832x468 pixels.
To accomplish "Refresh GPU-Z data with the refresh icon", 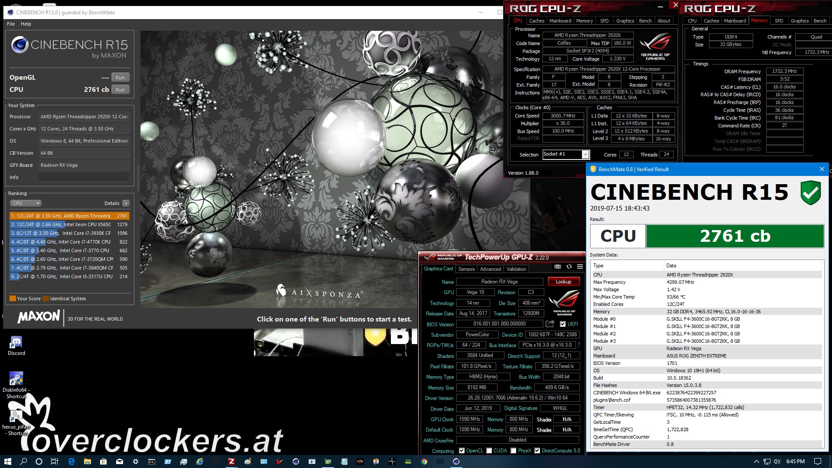I will click(x=569, y=266).
